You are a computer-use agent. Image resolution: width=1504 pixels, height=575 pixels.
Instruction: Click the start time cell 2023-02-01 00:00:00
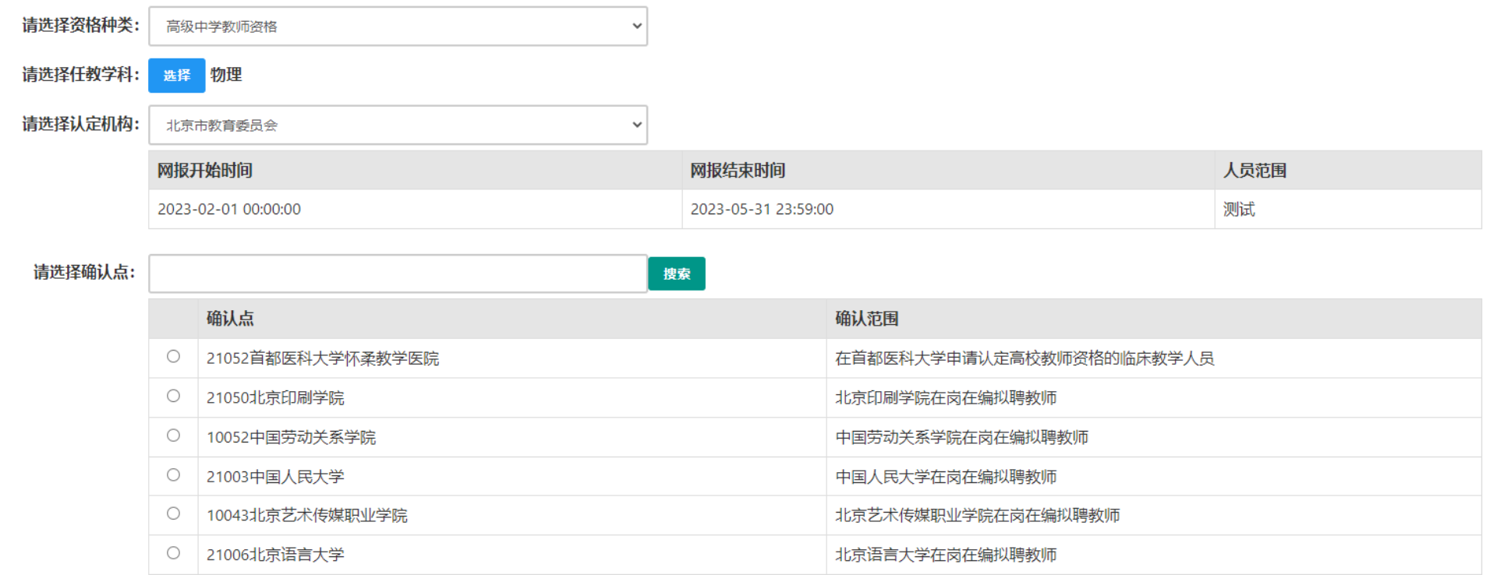point(229,210)
